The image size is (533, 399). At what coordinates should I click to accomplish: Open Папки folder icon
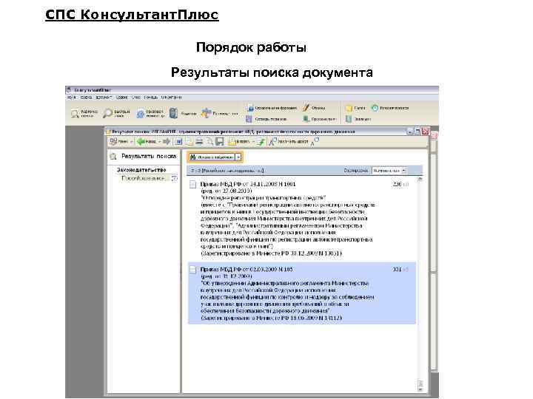point(349,108)
